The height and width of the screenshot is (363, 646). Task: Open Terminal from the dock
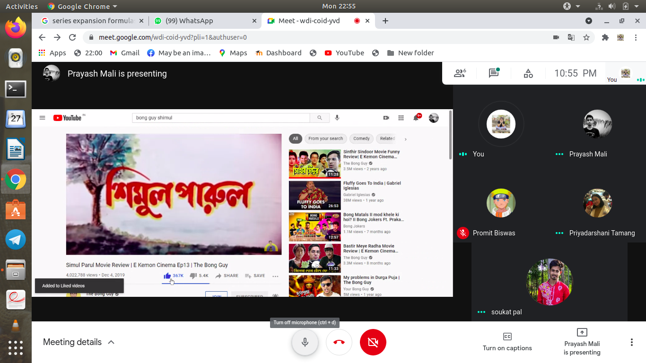[16, 89]
